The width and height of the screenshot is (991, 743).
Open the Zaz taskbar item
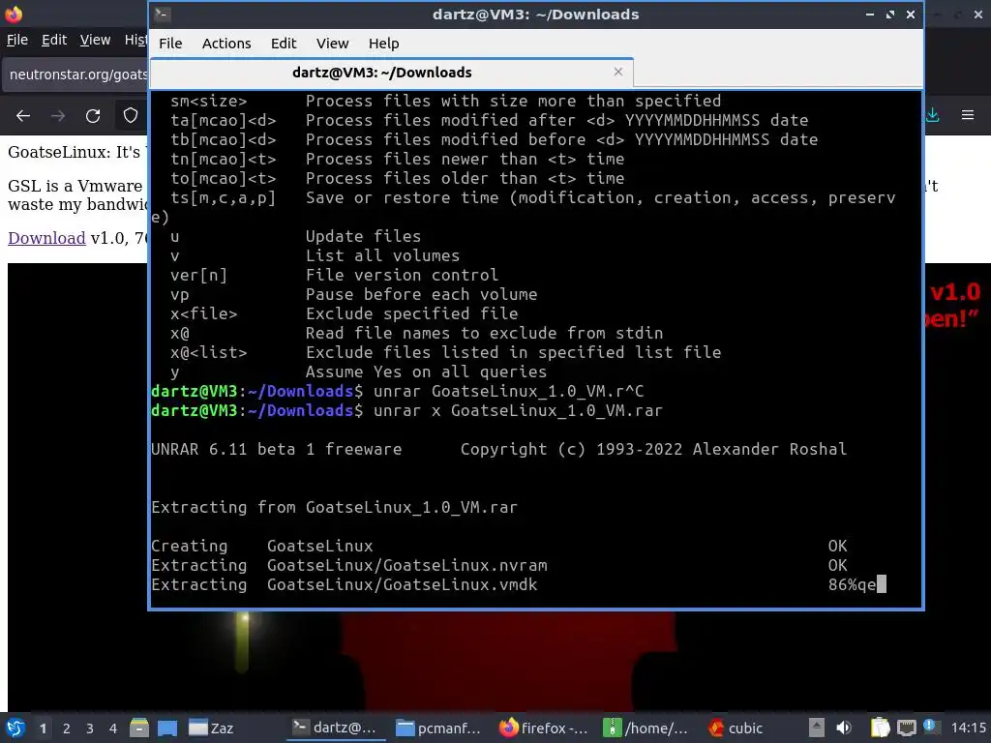212,728
